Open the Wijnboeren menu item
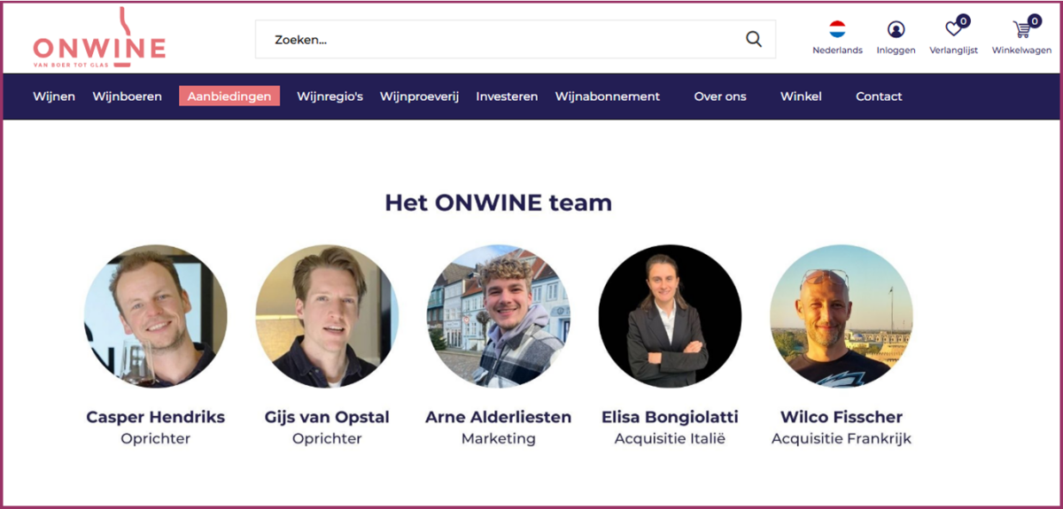The width and height of the screenshot is (1063, 509). coord(128,96)
